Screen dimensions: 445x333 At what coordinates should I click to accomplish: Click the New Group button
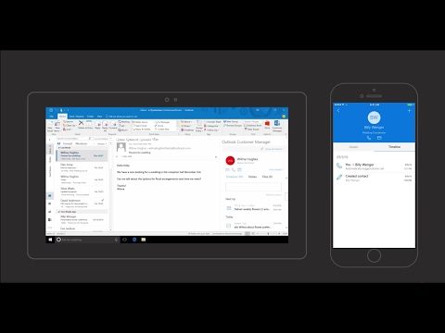pyautogui.click(x=231, y=121)
